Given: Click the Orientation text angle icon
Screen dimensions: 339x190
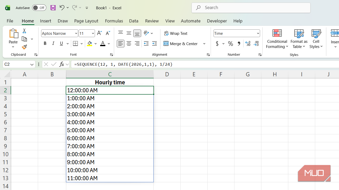Looking at the screenshot, I should (x=146, y=33).
